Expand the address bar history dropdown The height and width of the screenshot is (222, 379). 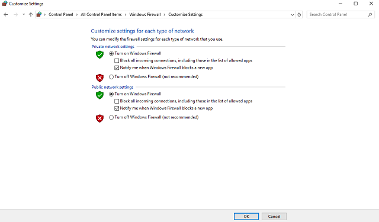(x=292, y=15)
